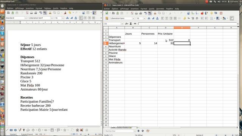The image size is (242, 136).
Task: Click the Underline 'A' icon in Calc formatting bar
Action: coord(157,19)
